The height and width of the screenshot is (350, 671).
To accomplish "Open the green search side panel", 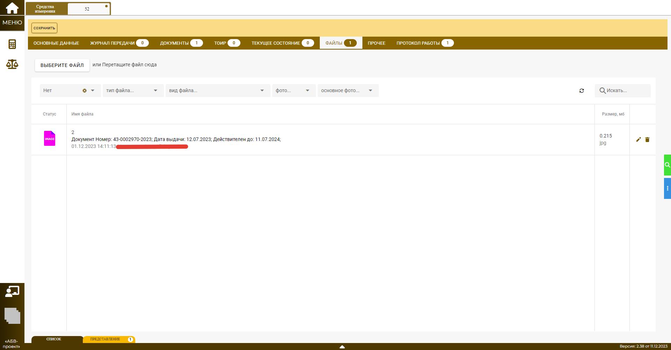I will [x=667, y=165].
